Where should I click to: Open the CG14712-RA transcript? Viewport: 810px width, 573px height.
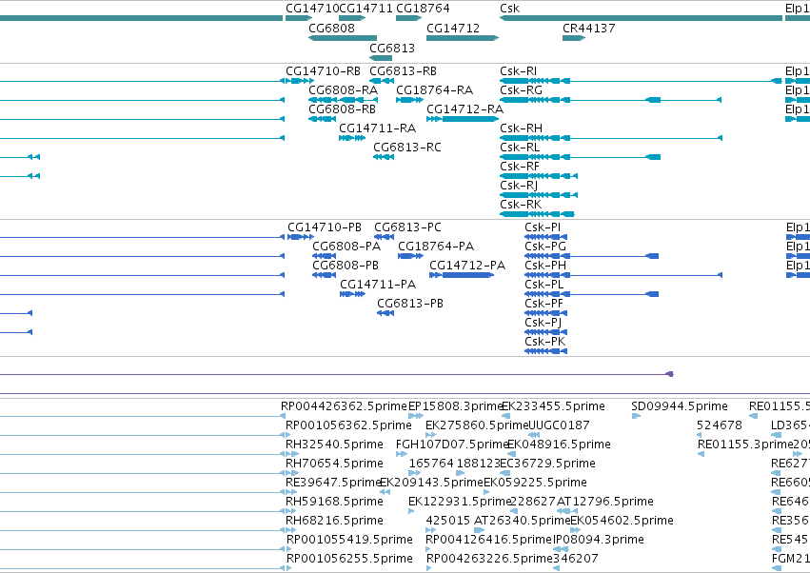[x=464, y=109]
